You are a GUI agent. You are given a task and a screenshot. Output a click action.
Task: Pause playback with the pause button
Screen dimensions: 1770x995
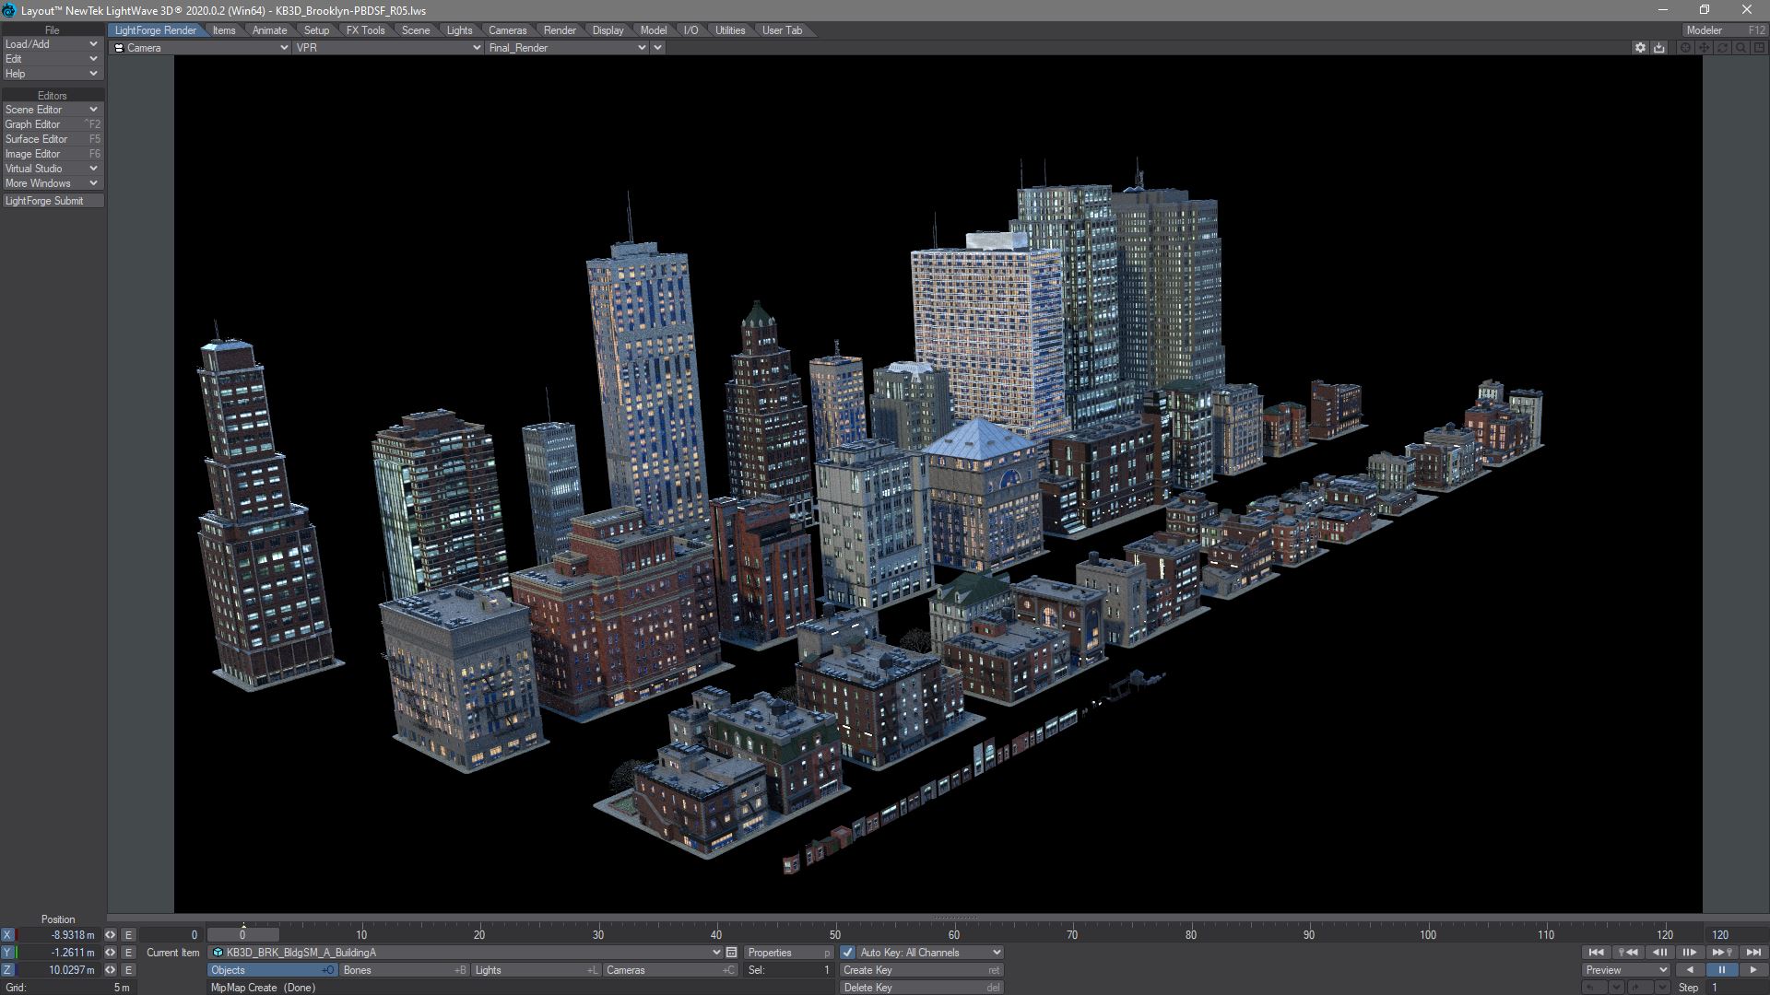coord(1721,970)
